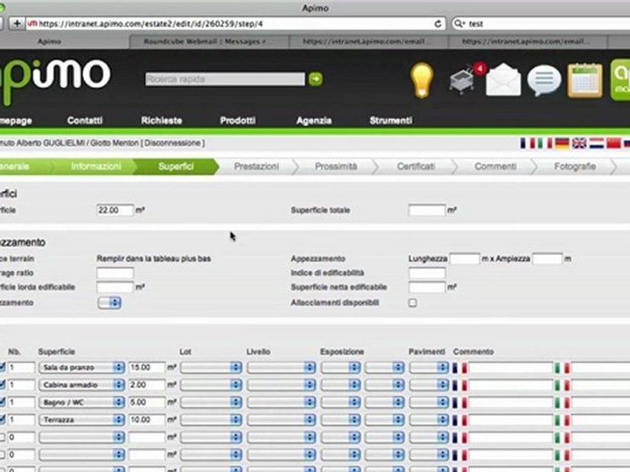The image size is (630, 472).
Task: Switch language to English UK flag
Action: tap(579, 143)
